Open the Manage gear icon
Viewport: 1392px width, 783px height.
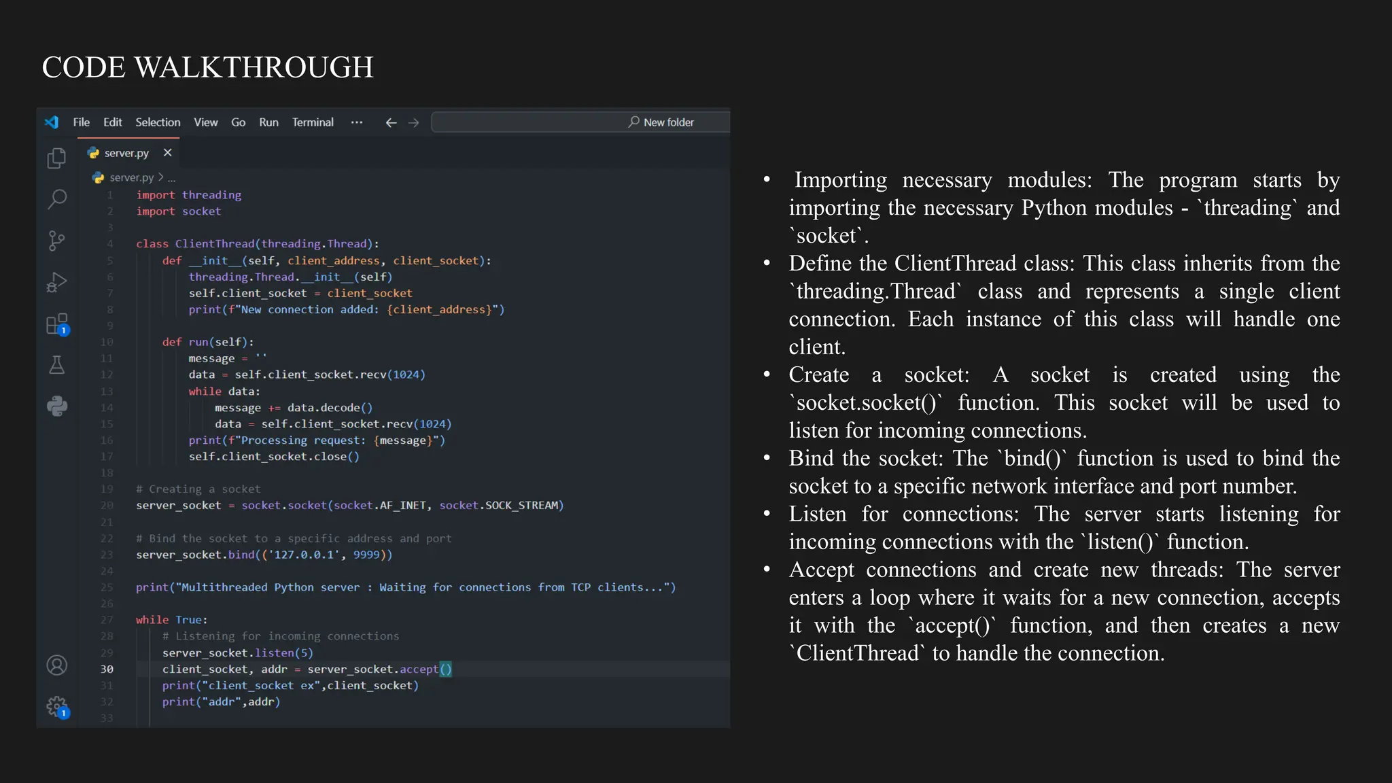point(57,707)
